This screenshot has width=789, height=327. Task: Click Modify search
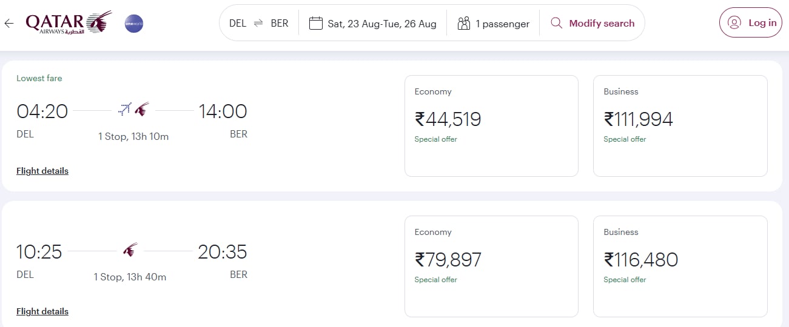(592, 24)
